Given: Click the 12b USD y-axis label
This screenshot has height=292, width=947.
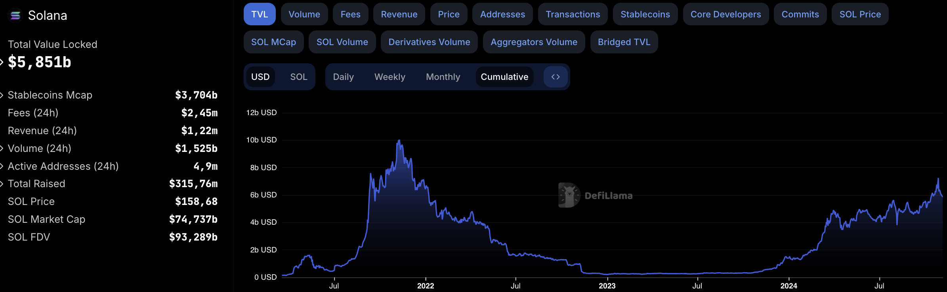Looking at the screenshot, I should click(262, 113).
